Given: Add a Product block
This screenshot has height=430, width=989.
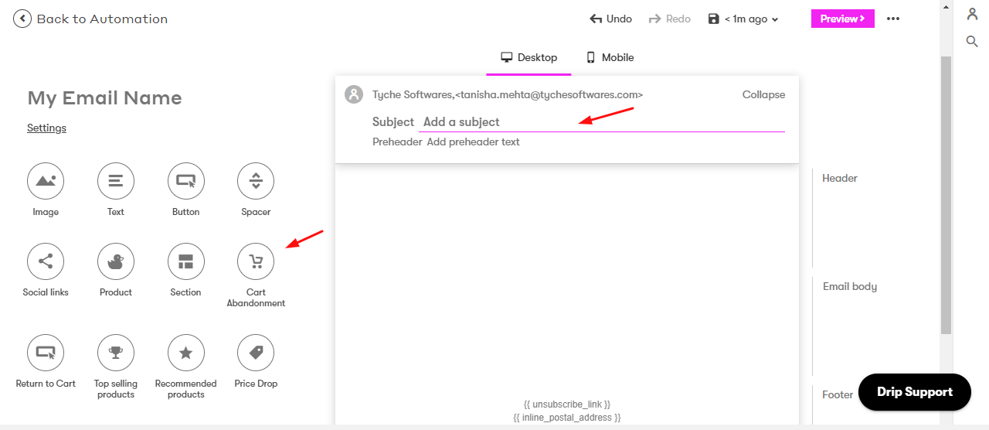Looking at the screenshot, I should point(116,261).
